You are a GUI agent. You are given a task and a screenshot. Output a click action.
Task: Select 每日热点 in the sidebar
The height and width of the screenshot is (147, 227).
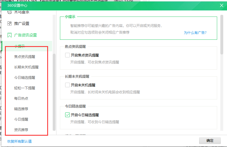click(x=21, y=99)
